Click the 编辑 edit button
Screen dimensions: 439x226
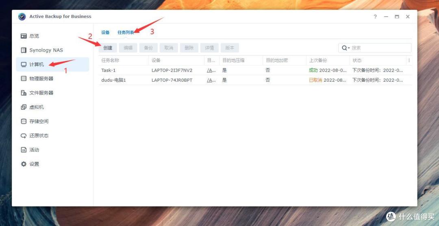click(x=128, y=48)
